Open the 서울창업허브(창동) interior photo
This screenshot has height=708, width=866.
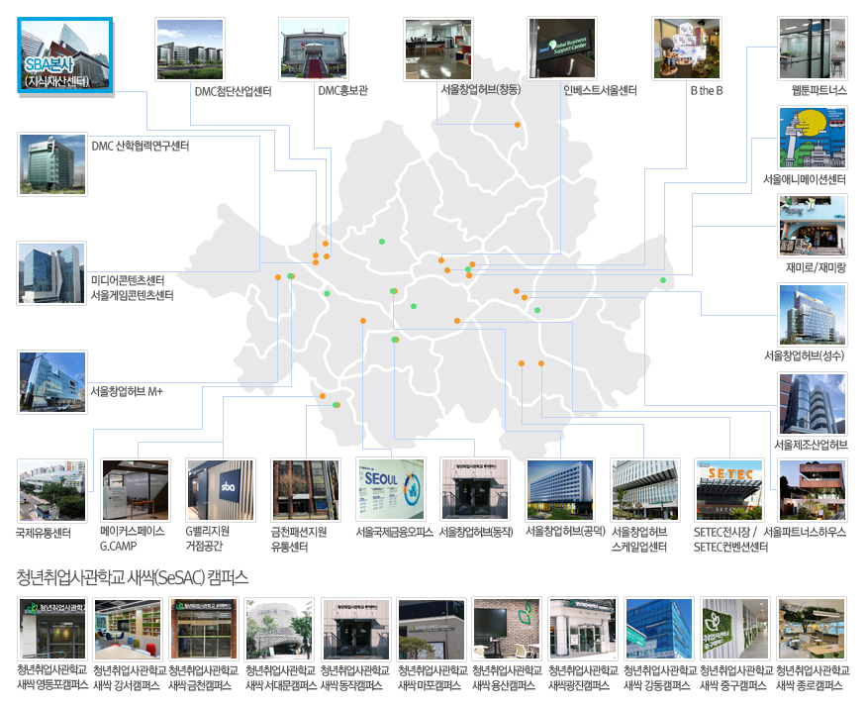pyautogui.click(x=438, y=50)
